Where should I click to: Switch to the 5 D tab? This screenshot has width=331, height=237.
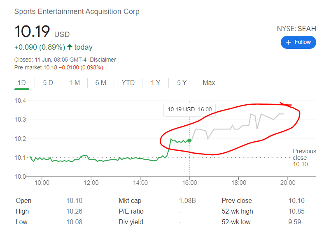pos(48,83)
